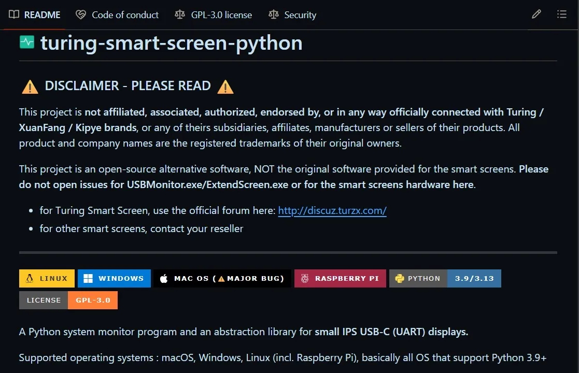Click the Python 3.9/3.13 badge

445,278
